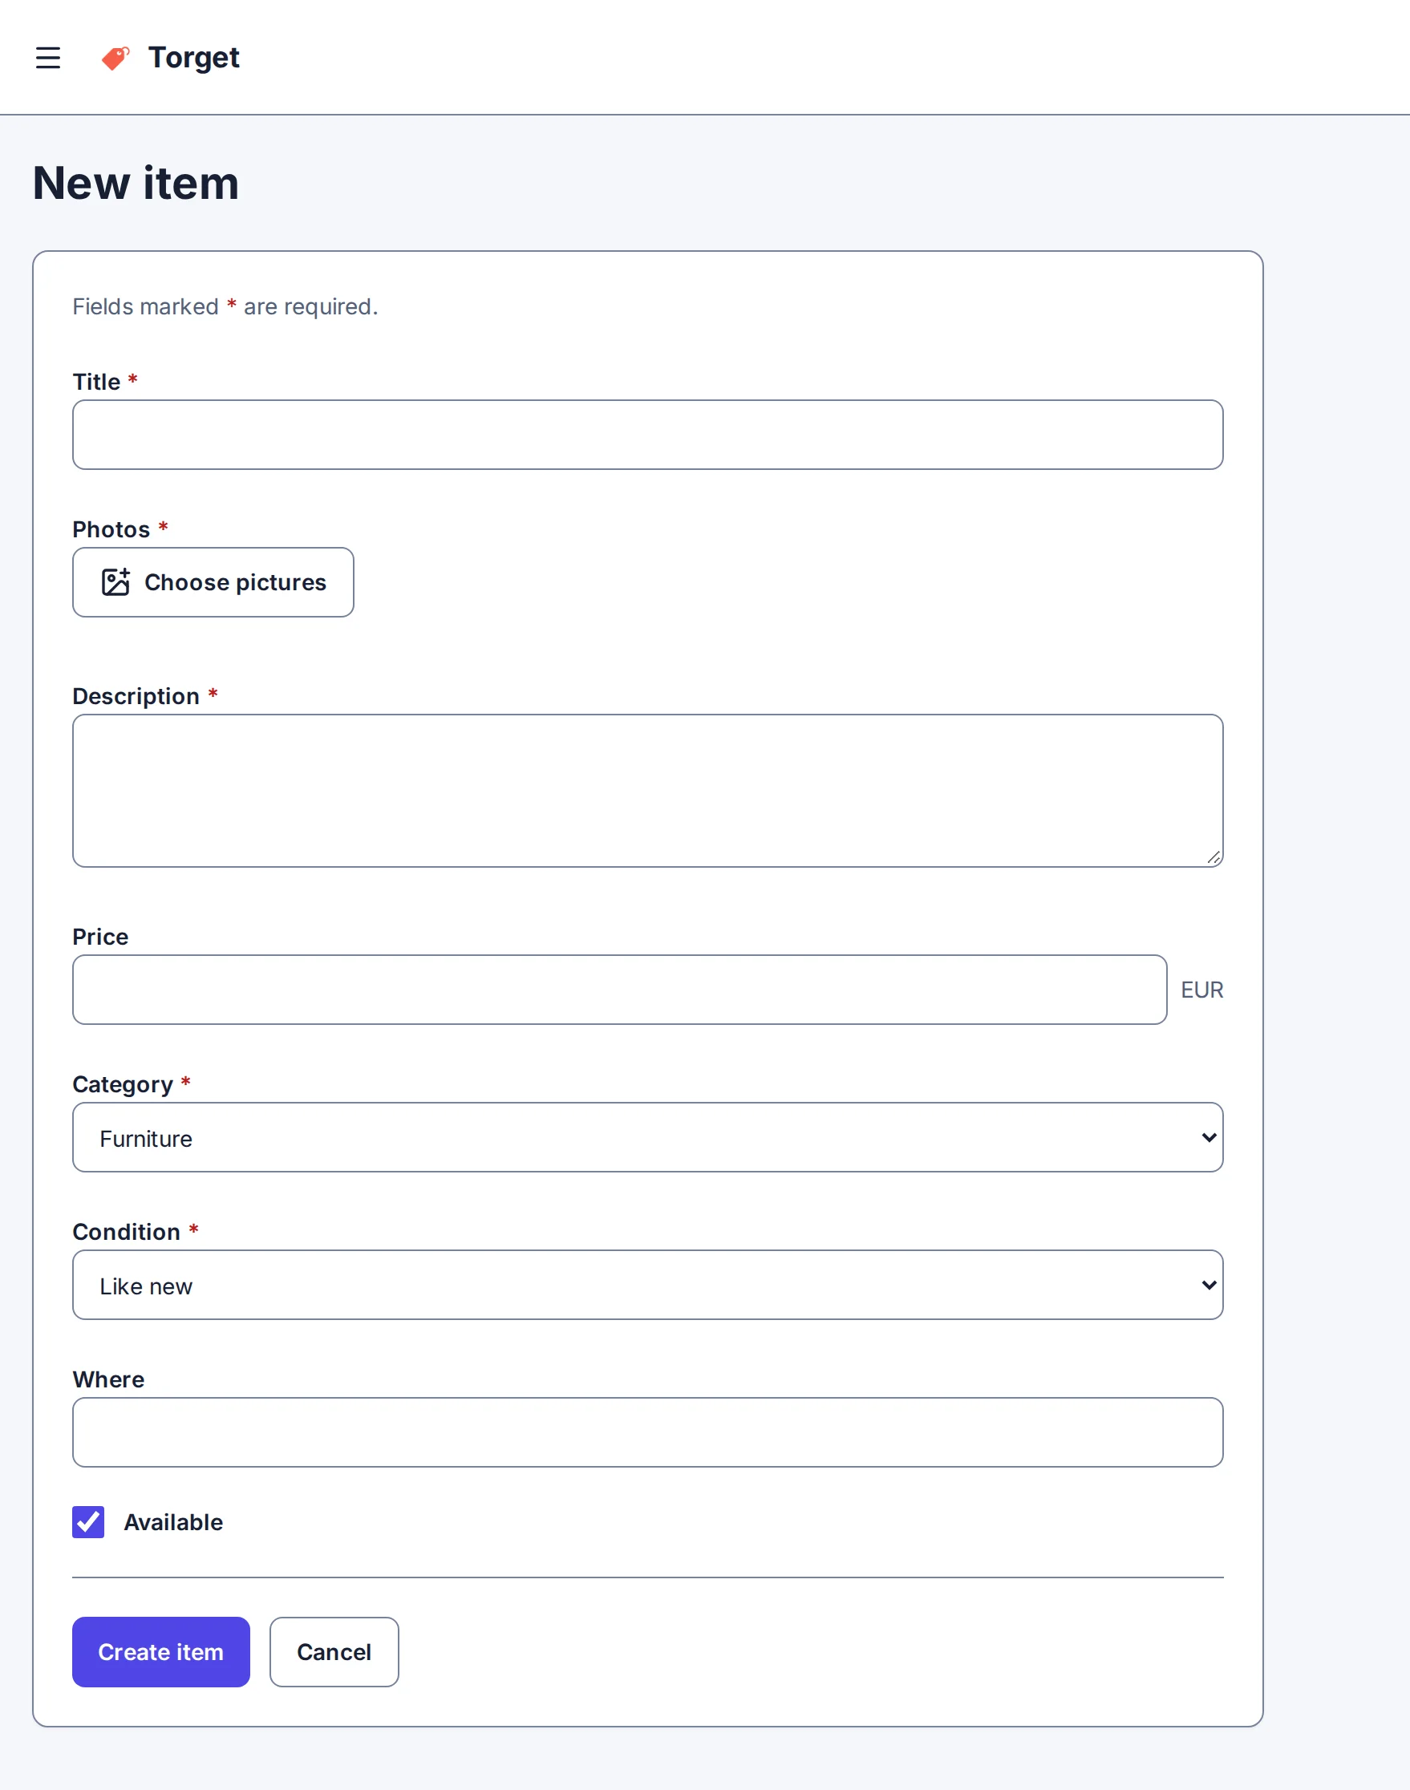Grab the Description resize handle

tap(1213, 857)
